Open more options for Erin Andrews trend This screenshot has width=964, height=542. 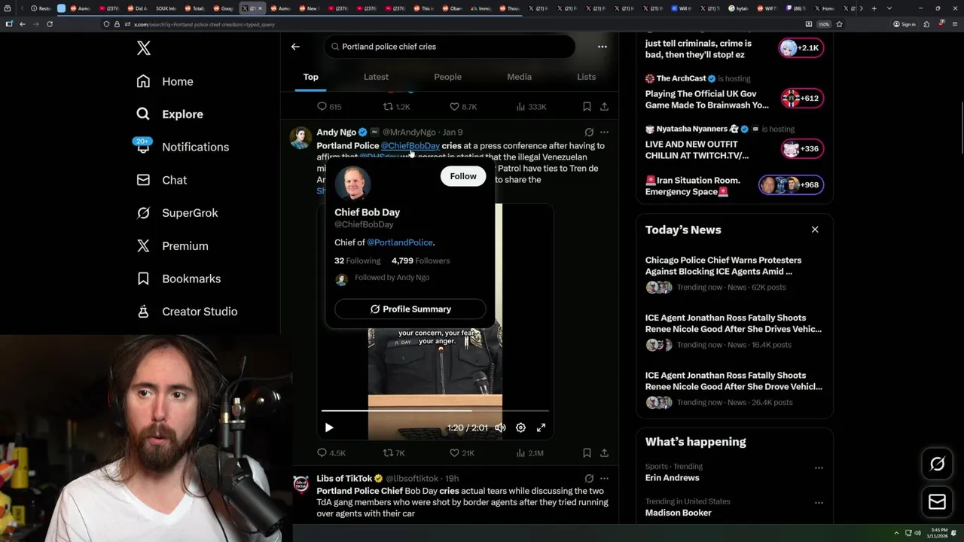819,467
